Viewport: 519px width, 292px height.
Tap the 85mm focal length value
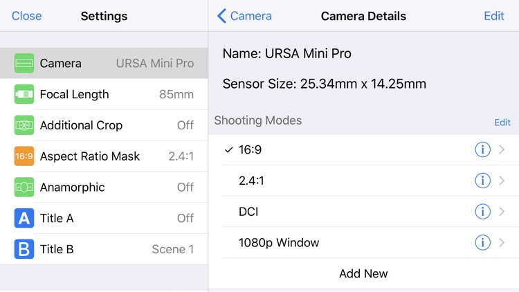176,94
